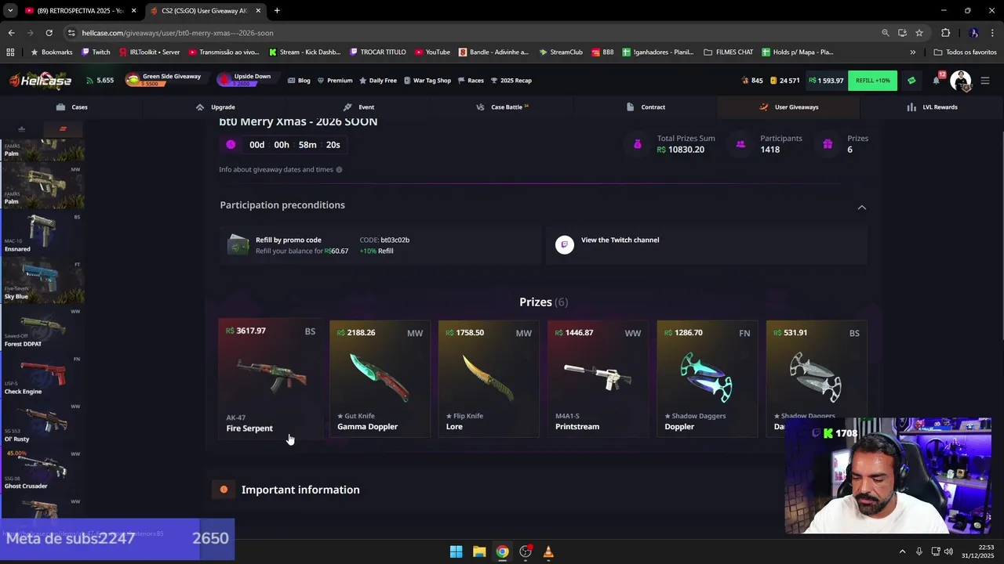Reload the current page
Viewport: 1004px width, 564px height.
click(49, 33)
